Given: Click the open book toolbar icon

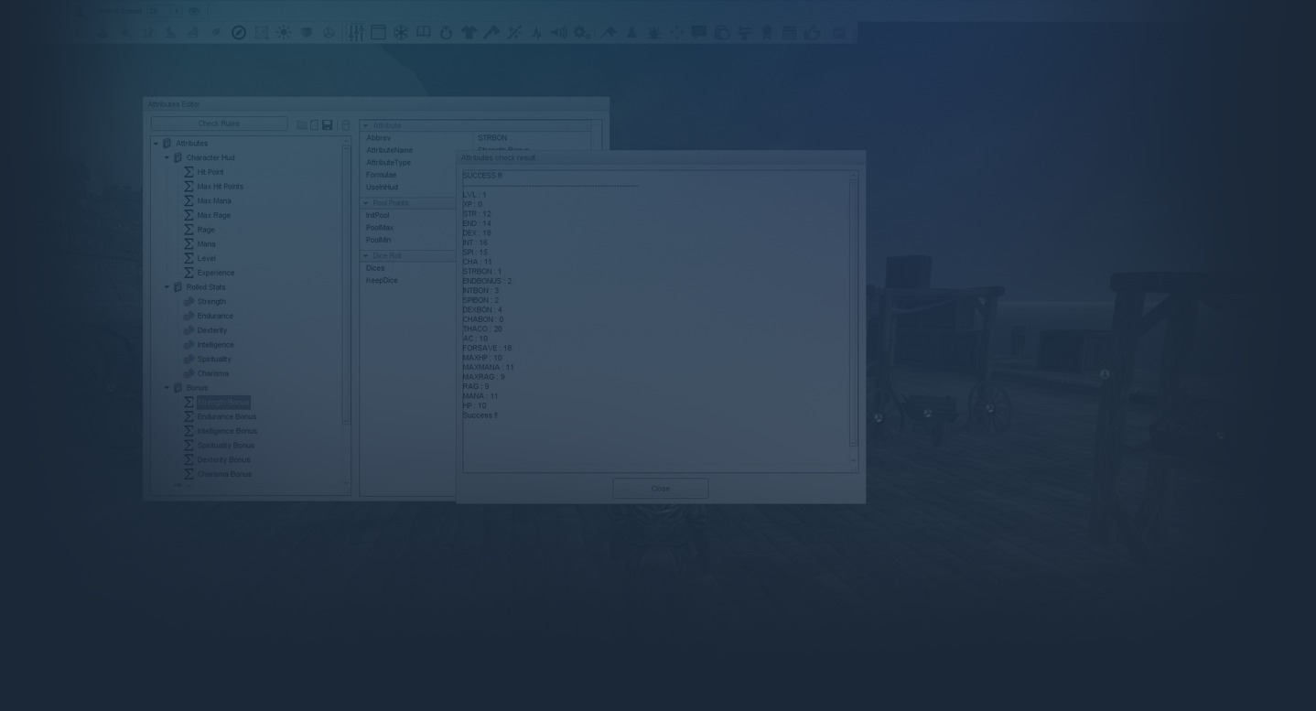Looking at the screenshot, I should [424, 33].
